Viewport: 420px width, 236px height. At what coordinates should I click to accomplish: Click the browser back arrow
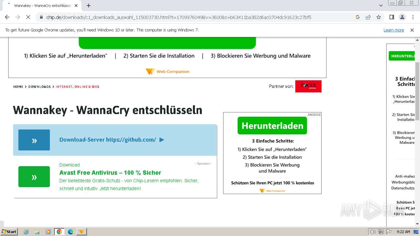tap(7, 17)
